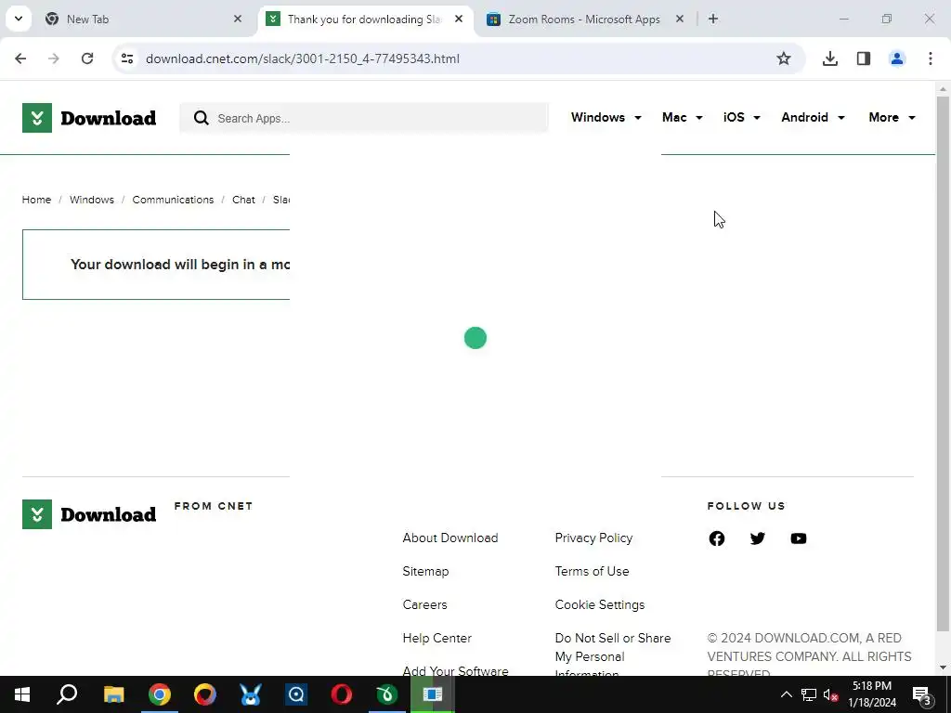The height and width of the screenshot is (713, 951).
Task: Expand the iOS menu
Action: tap(742, 118)
